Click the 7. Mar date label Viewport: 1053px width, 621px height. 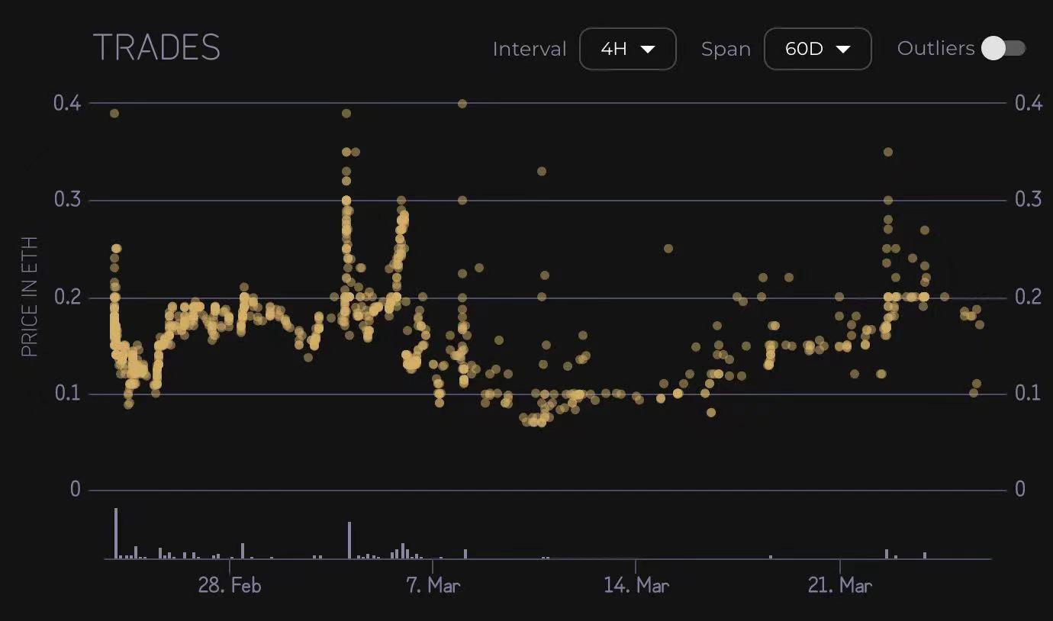[433, 585]
